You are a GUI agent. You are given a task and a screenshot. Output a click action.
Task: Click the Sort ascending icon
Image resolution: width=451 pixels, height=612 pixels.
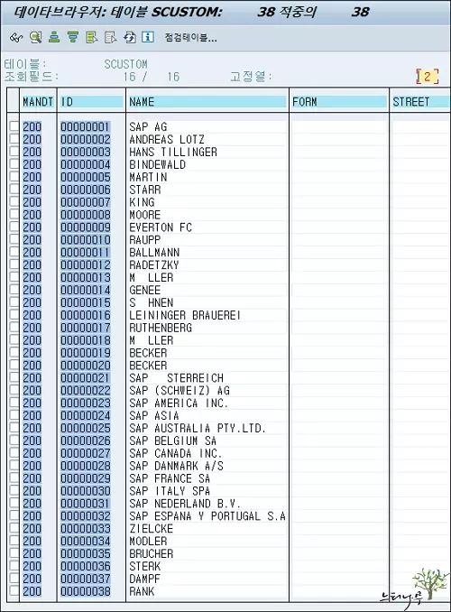pos(54,38)
